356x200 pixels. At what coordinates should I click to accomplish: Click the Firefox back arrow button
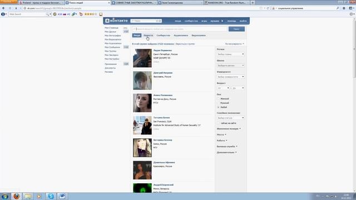3,8
